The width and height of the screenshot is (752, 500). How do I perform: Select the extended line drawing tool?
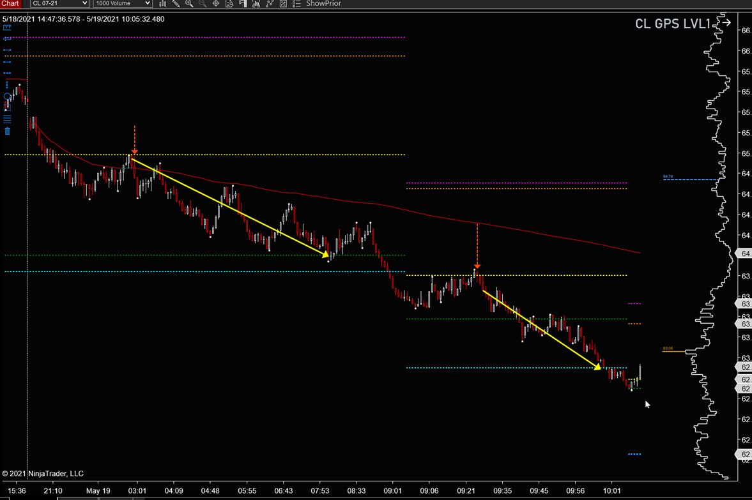click(7, 73)
